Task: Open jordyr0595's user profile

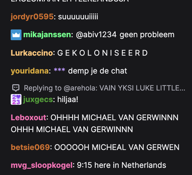Action: coord(32,17)
